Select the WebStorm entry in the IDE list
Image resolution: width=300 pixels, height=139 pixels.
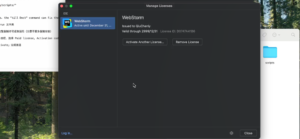(88, 23)
